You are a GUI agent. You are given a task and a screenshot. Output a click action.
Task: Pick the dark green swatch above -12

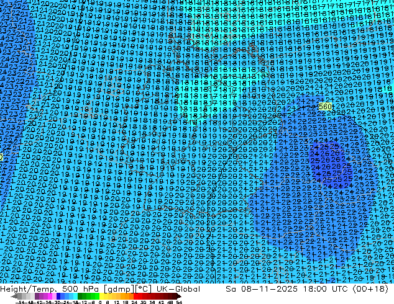pyautogui.click(x=80, y=296)
